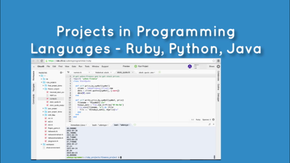The image size is (290, 163).
Task: Open the Cloud9 menu
Action: pos(41,67)
